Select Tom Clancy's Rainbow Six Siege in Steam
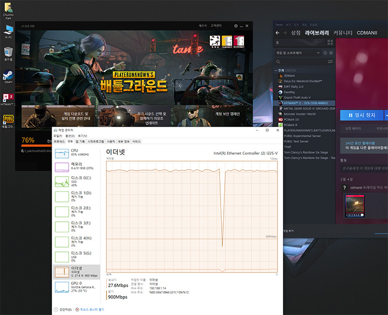The height and width of the screenshot is (315, 388). point(305,152)
